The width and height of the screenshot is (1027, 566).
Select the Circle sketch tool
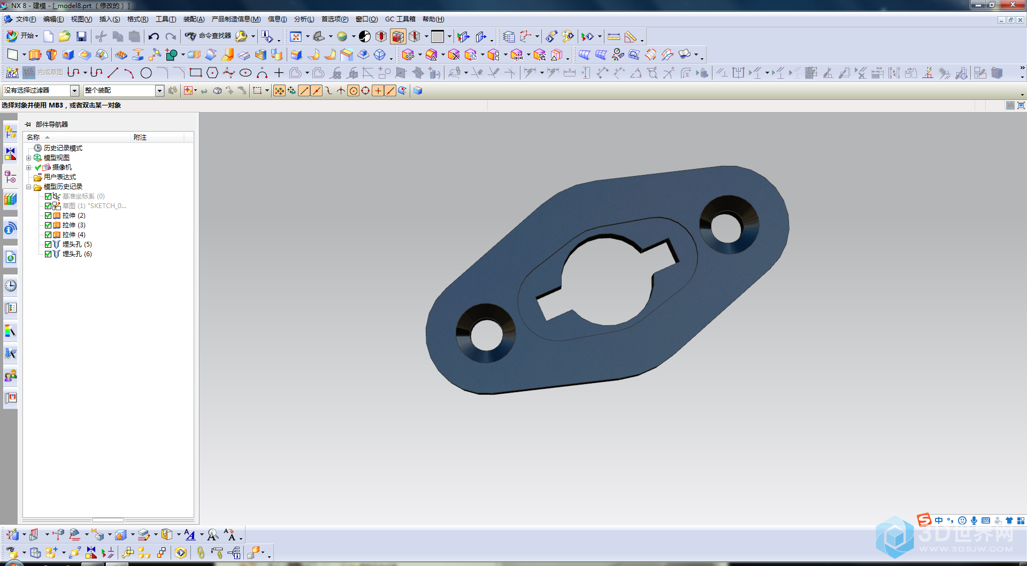pyautogui.click(x=146, y=73)
